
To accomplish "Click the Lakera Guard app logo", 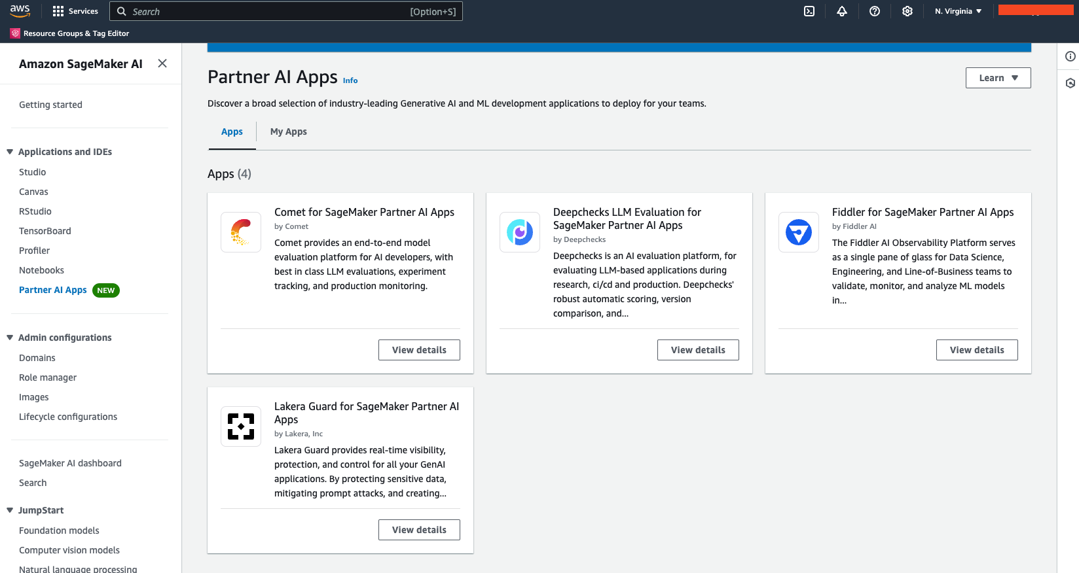I will tap(241, 426).
